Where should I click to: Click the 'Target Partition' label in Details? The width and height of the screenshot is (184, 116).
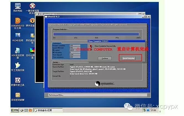58,71
